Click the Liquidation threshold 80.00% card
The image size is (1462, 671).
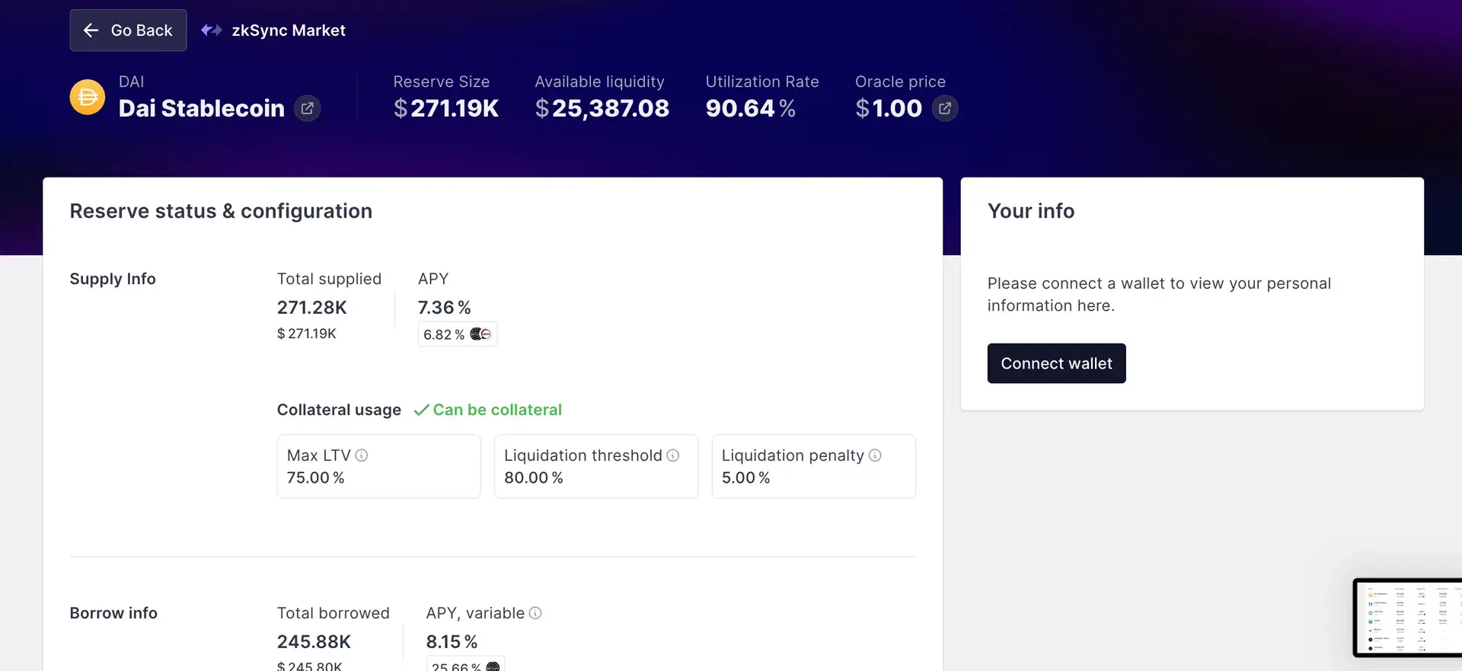coord(595,467)
